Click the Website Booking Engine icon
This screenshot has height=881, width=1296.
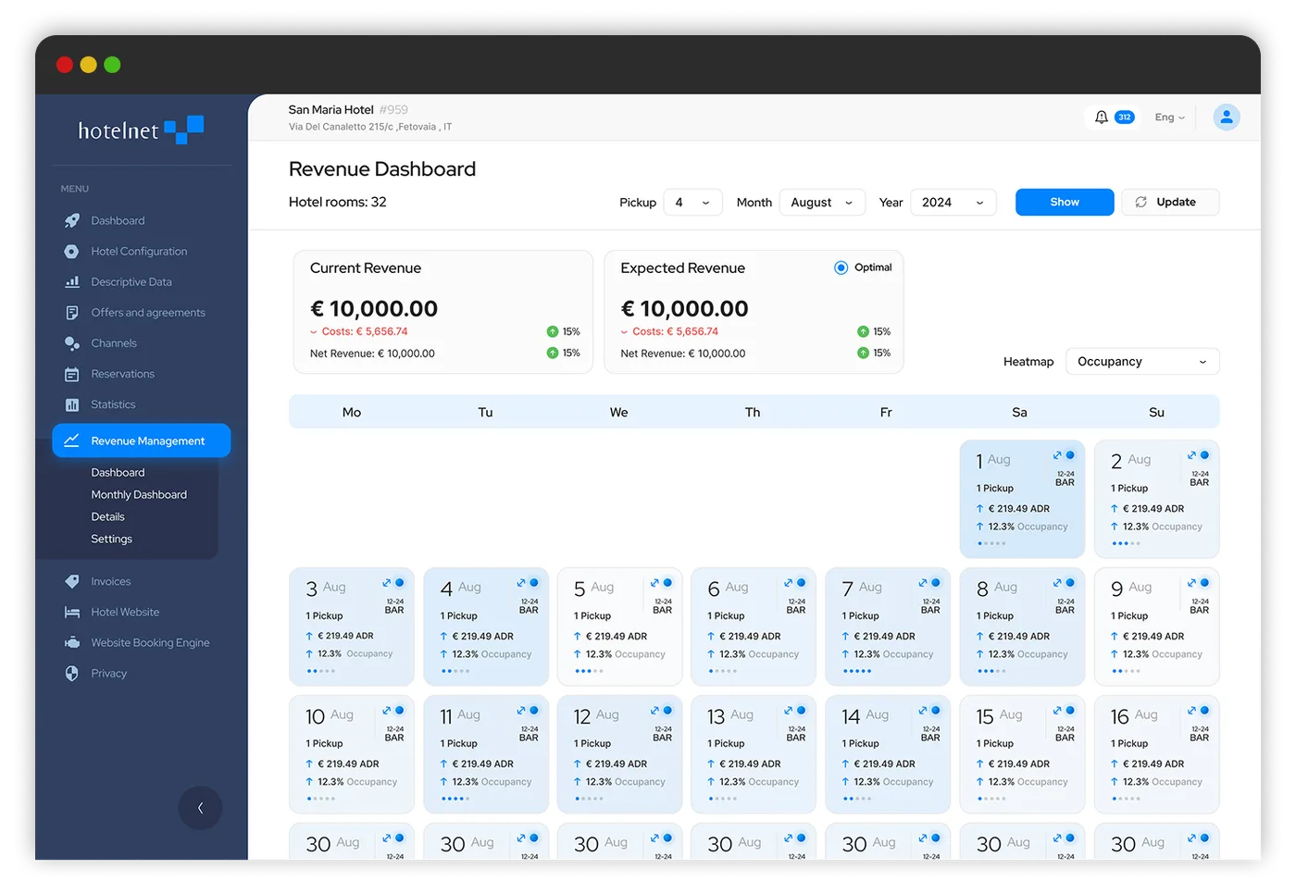[71, 642]
